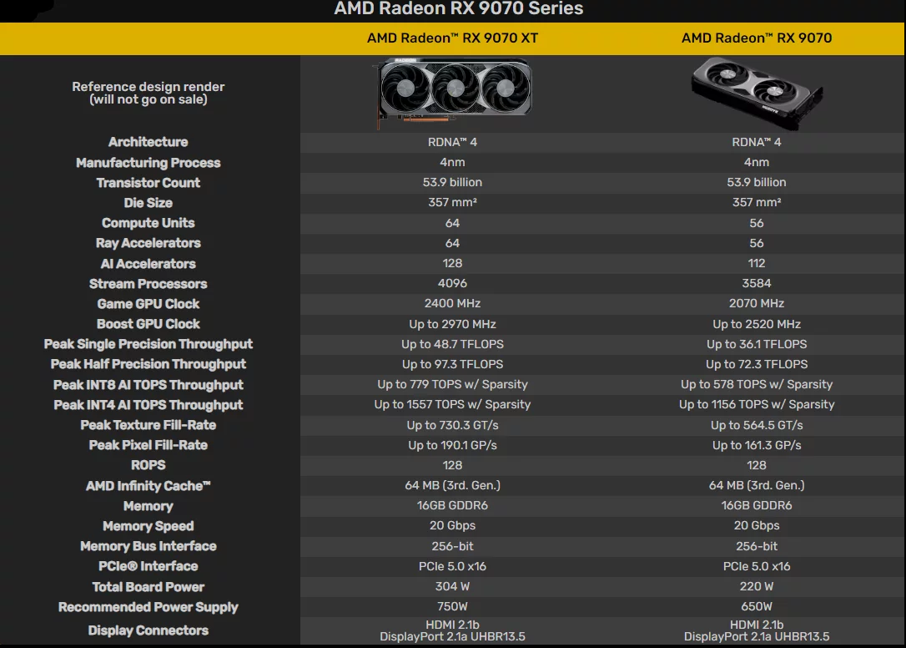
Task: Click the Display Connectors row label
Action: coord(148,630)
